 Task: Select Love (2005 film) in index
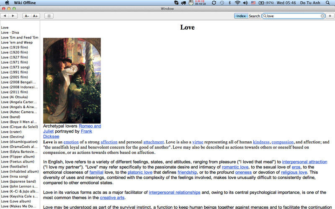tap(14, 77)
